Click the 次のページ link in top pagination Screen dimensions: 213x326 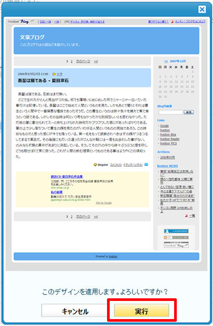click(83, 61)
